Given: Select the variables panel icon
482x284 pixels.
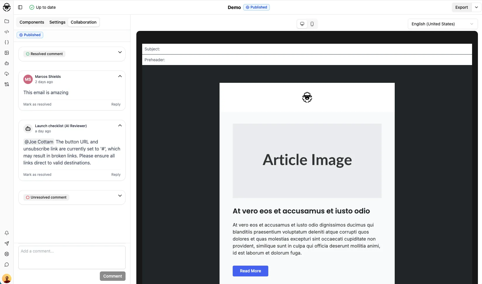Looking at the screenshot, I should coord(6,42).
